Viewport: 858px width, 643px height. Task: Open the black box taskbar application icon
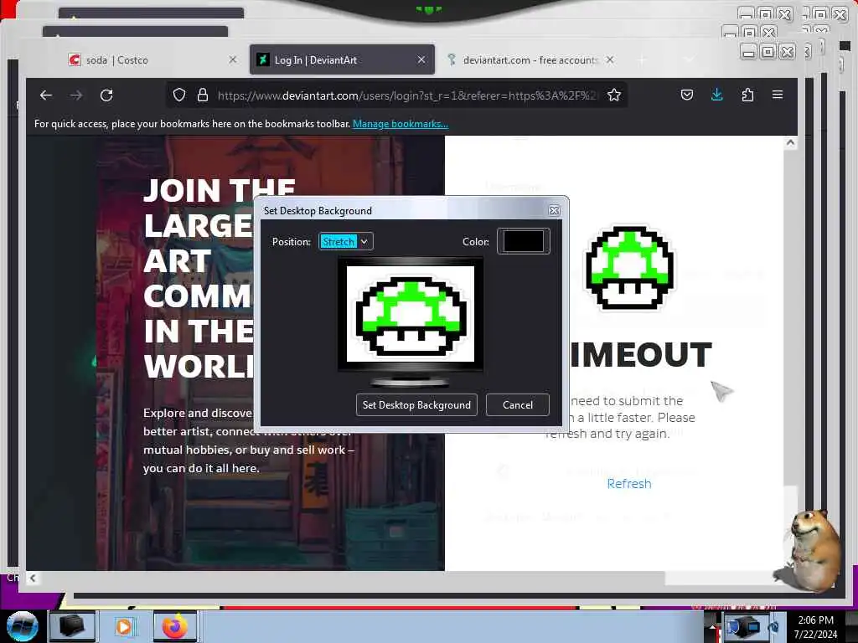[72, 626]
